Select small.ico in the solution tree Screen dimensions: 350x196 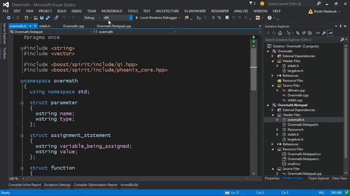pos(294,164)
